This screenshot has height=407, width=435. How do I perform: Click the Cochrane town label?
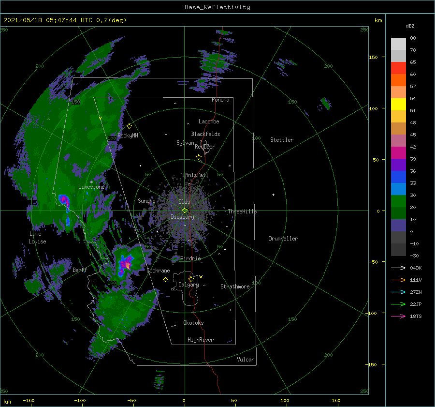(x=158, y=271)
